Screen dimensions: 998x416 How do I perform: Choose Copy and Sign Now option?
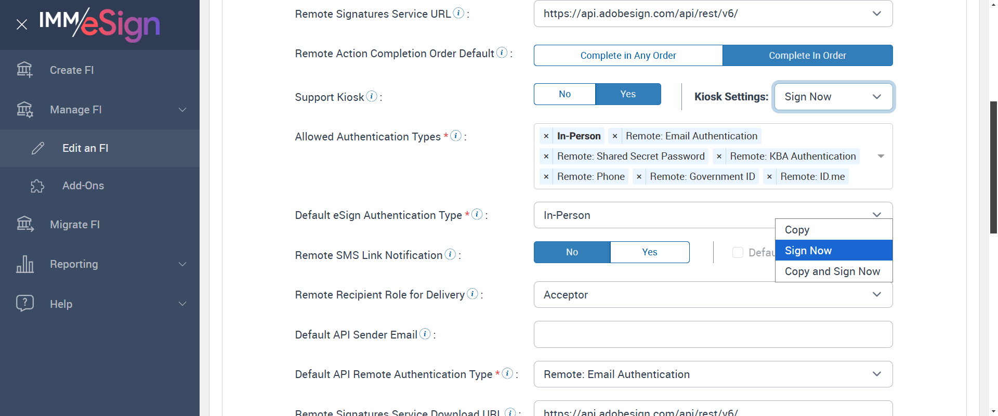tap(832, 271)
